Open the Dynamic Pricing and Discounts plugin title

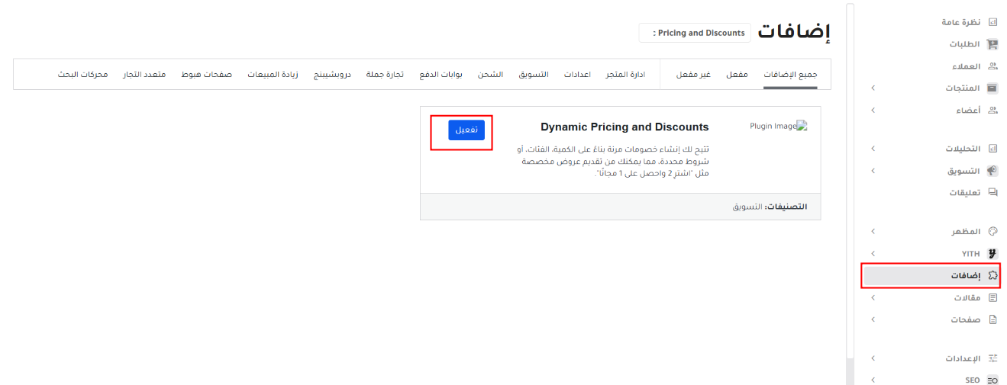pos(625,127)
